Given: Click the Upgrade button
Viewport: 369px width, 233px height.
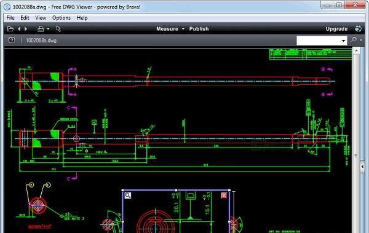Looking at the screenshot, I should coord(336,29).
